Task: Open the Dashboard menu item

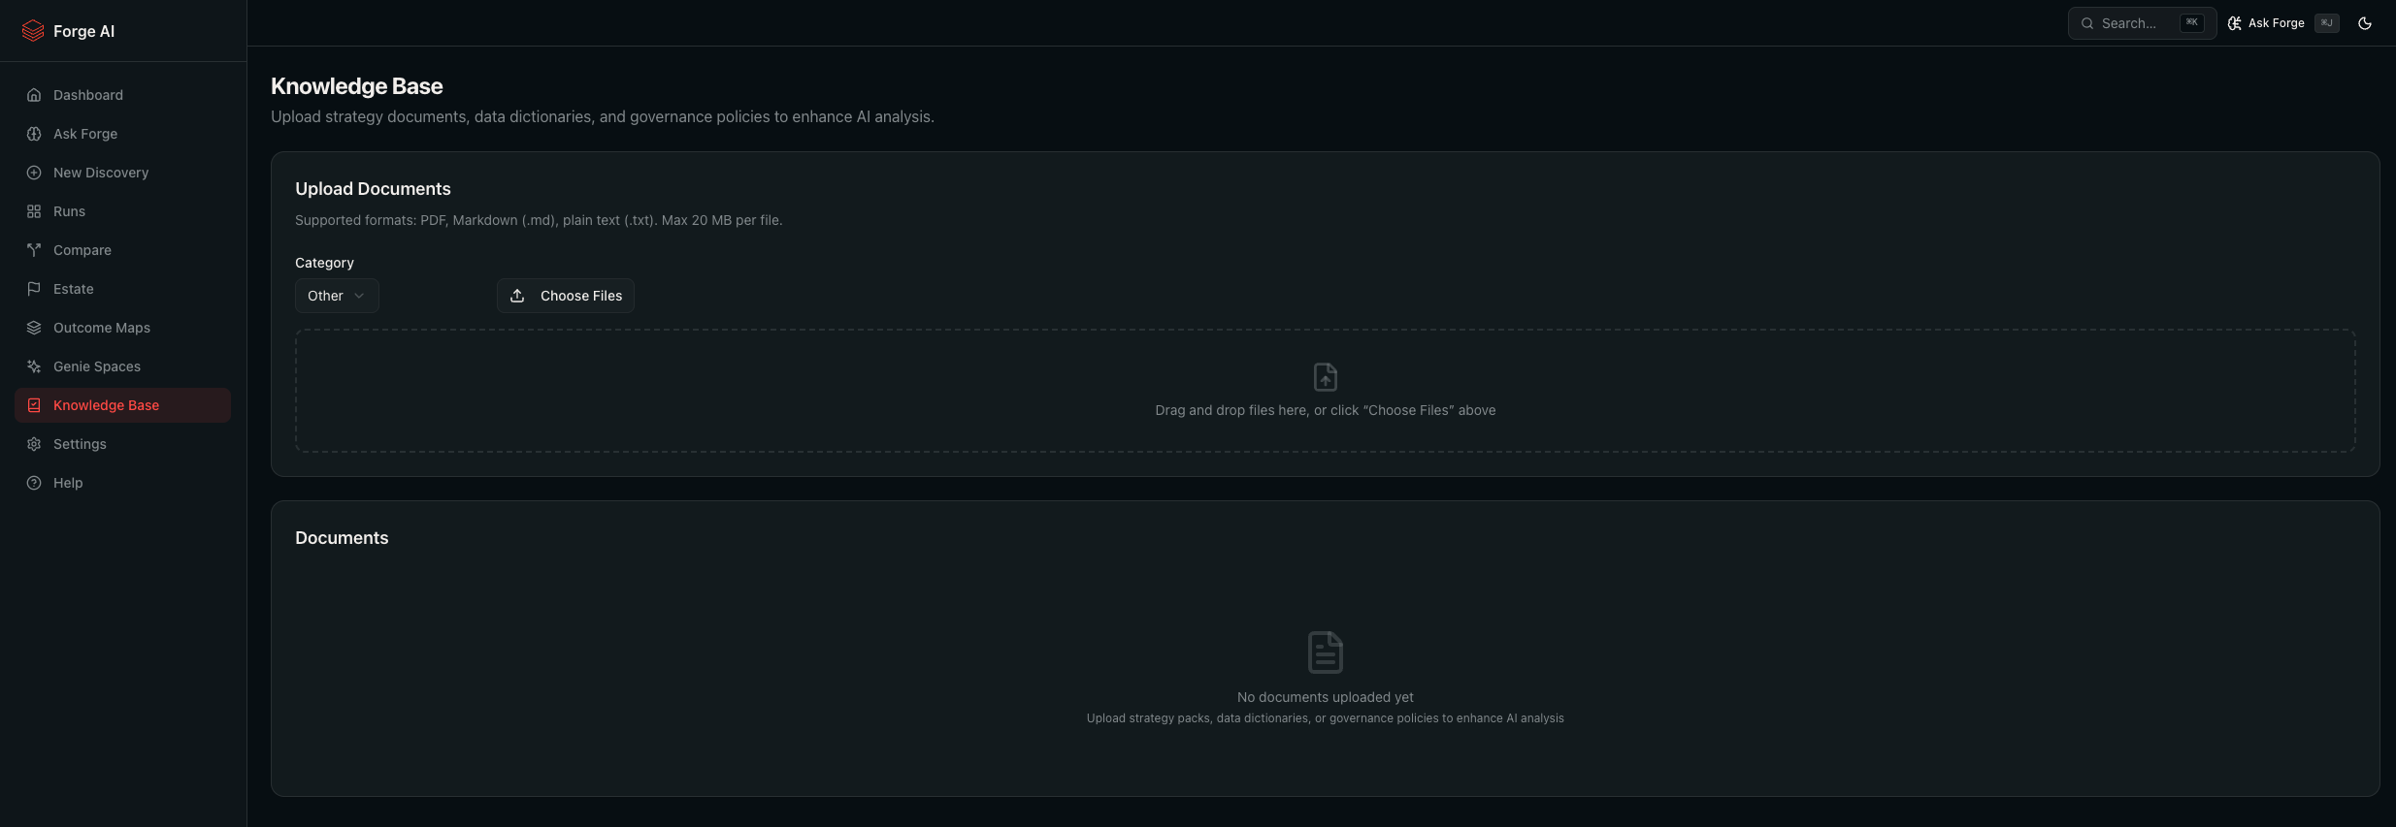Action: (x=122, y=95)
